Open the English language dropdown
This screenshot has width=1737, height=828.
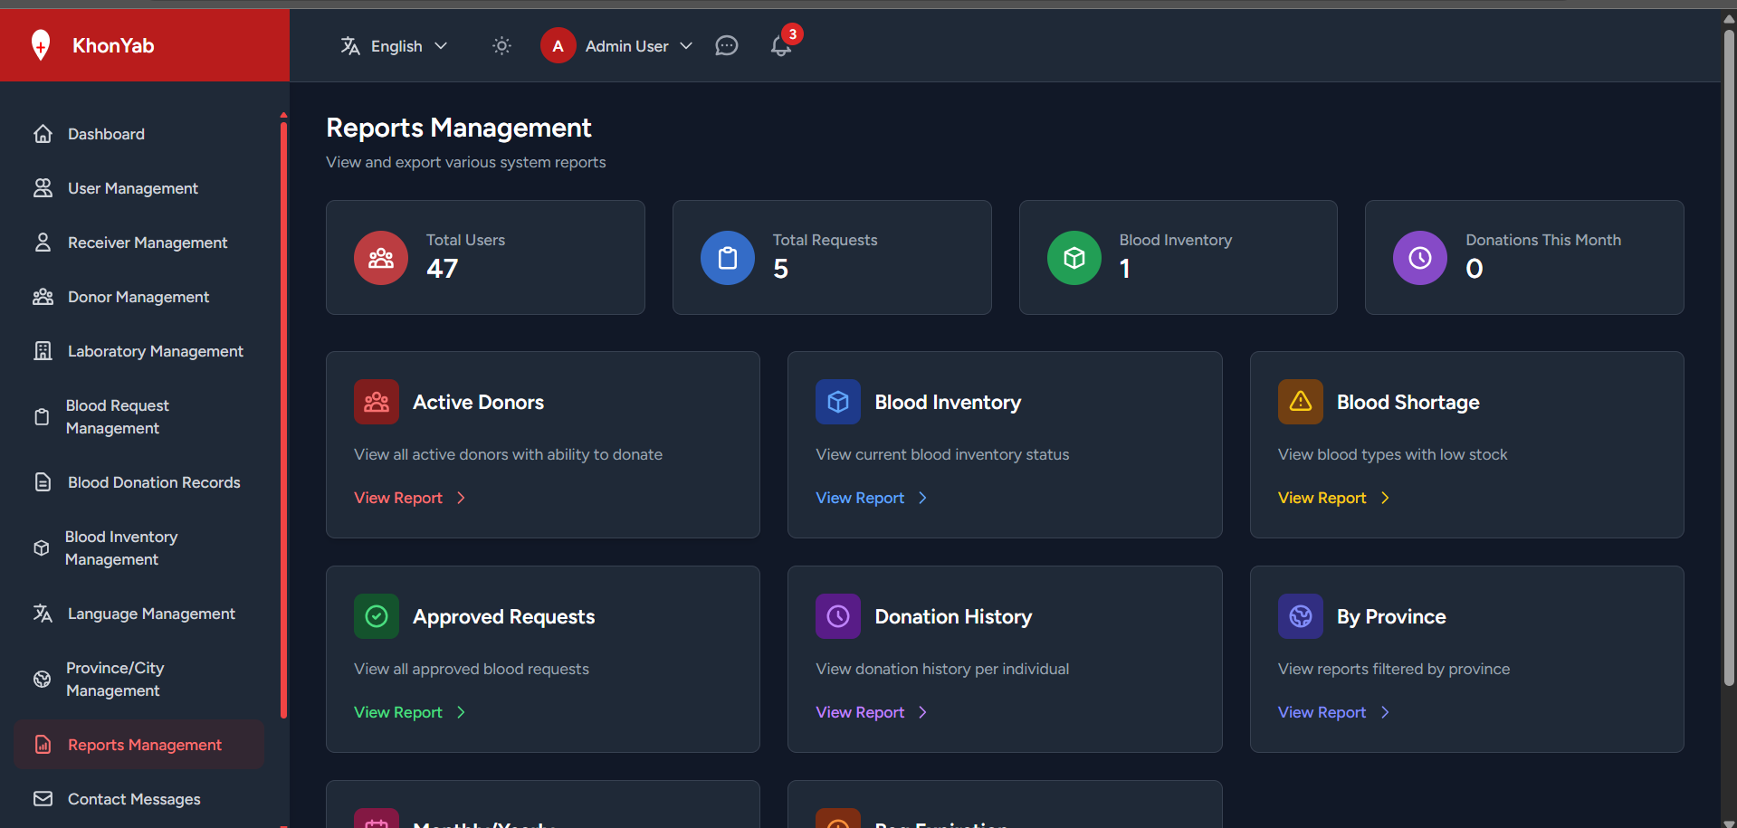tap(395, 46)
